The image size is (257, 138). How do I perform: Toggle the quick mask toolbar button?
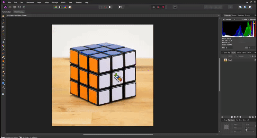[120, 7]
